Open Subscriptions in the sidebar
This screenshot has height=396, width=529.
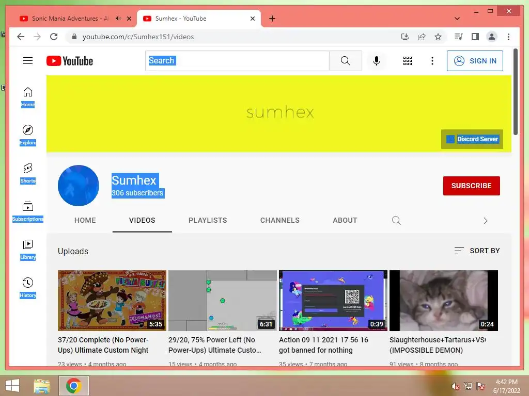(x=28, y=211)
